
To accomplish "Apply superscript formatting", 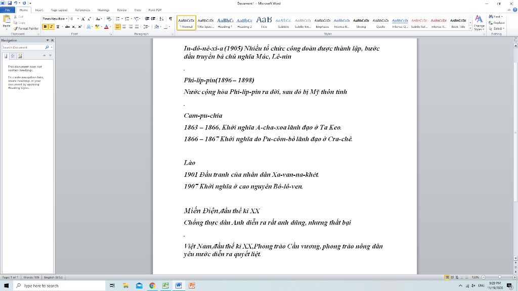I will (79, 27).
